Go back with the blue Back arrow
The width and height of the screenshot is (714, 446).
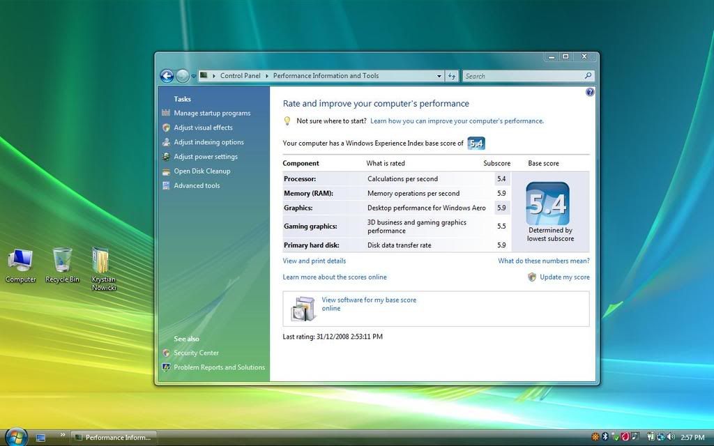coord(167,76)
